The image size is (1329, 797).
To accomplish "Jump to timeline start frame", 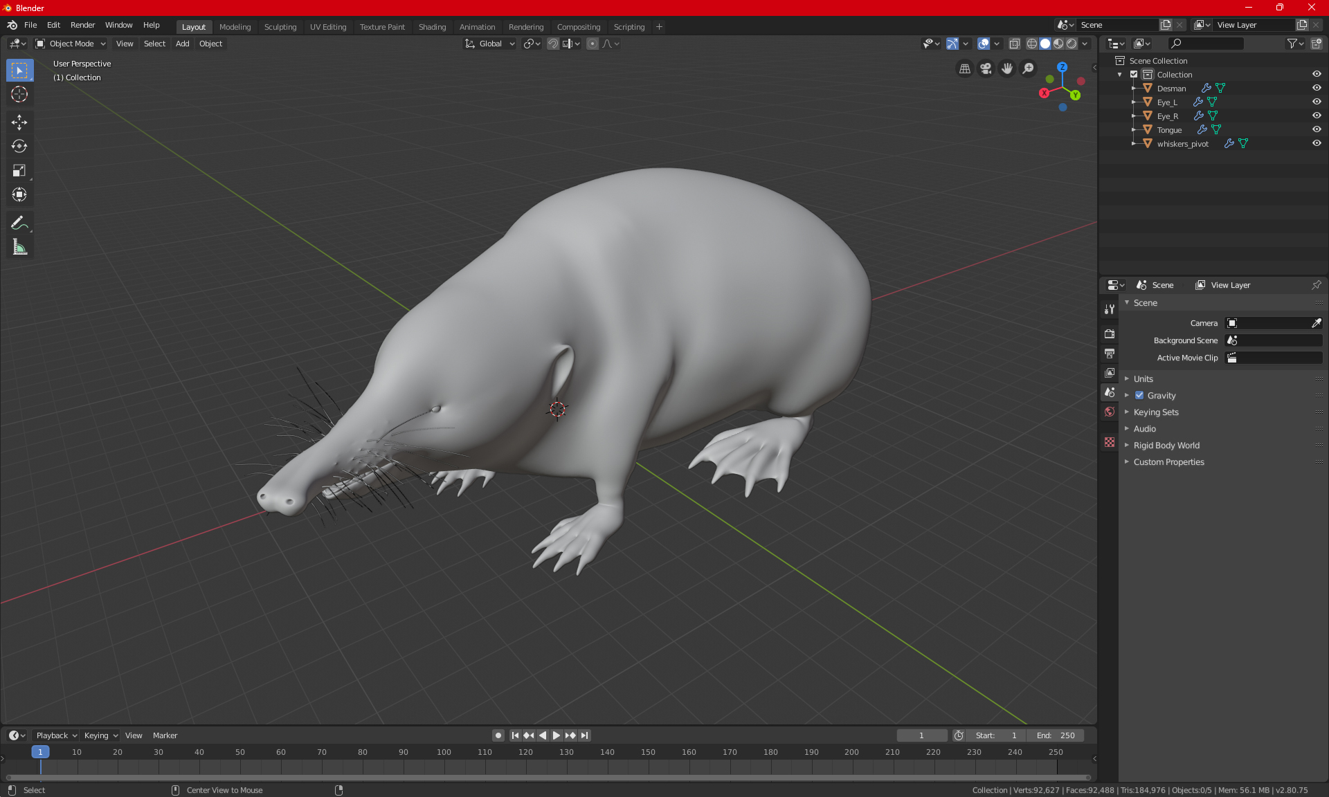I will pos(515,735).
